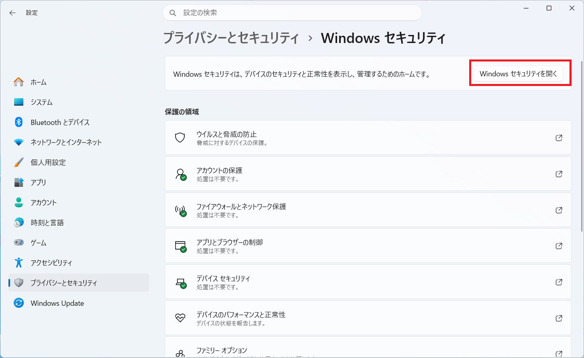The width and height of the screenshot is (584, 358).
Task: Click the text デバイスの状態を報告します。
Action: 231,323
